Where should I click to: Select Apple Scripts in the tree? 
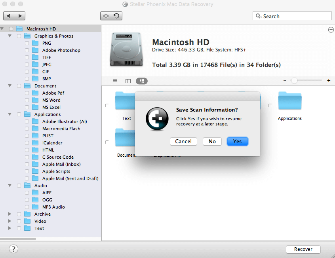56,171
